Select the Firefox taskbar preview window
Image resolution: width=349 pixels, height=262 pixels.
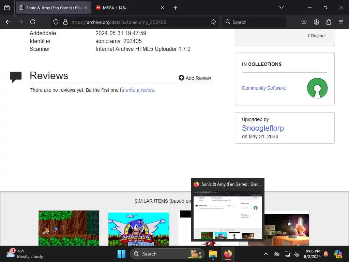pos(227,209)
